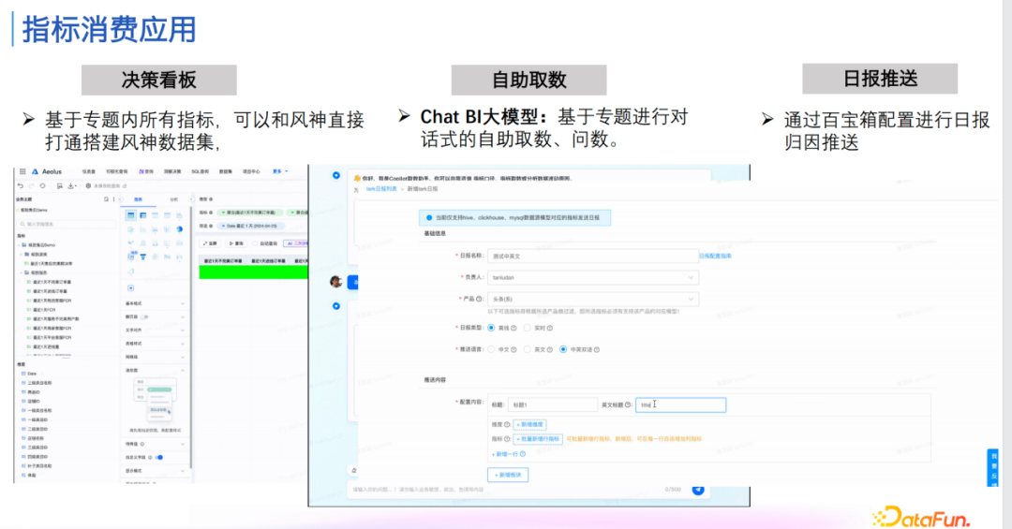This screenshot has height=529, width=1012.
Task: Switch to the 分析 tab
Action: tap(173, 199)
